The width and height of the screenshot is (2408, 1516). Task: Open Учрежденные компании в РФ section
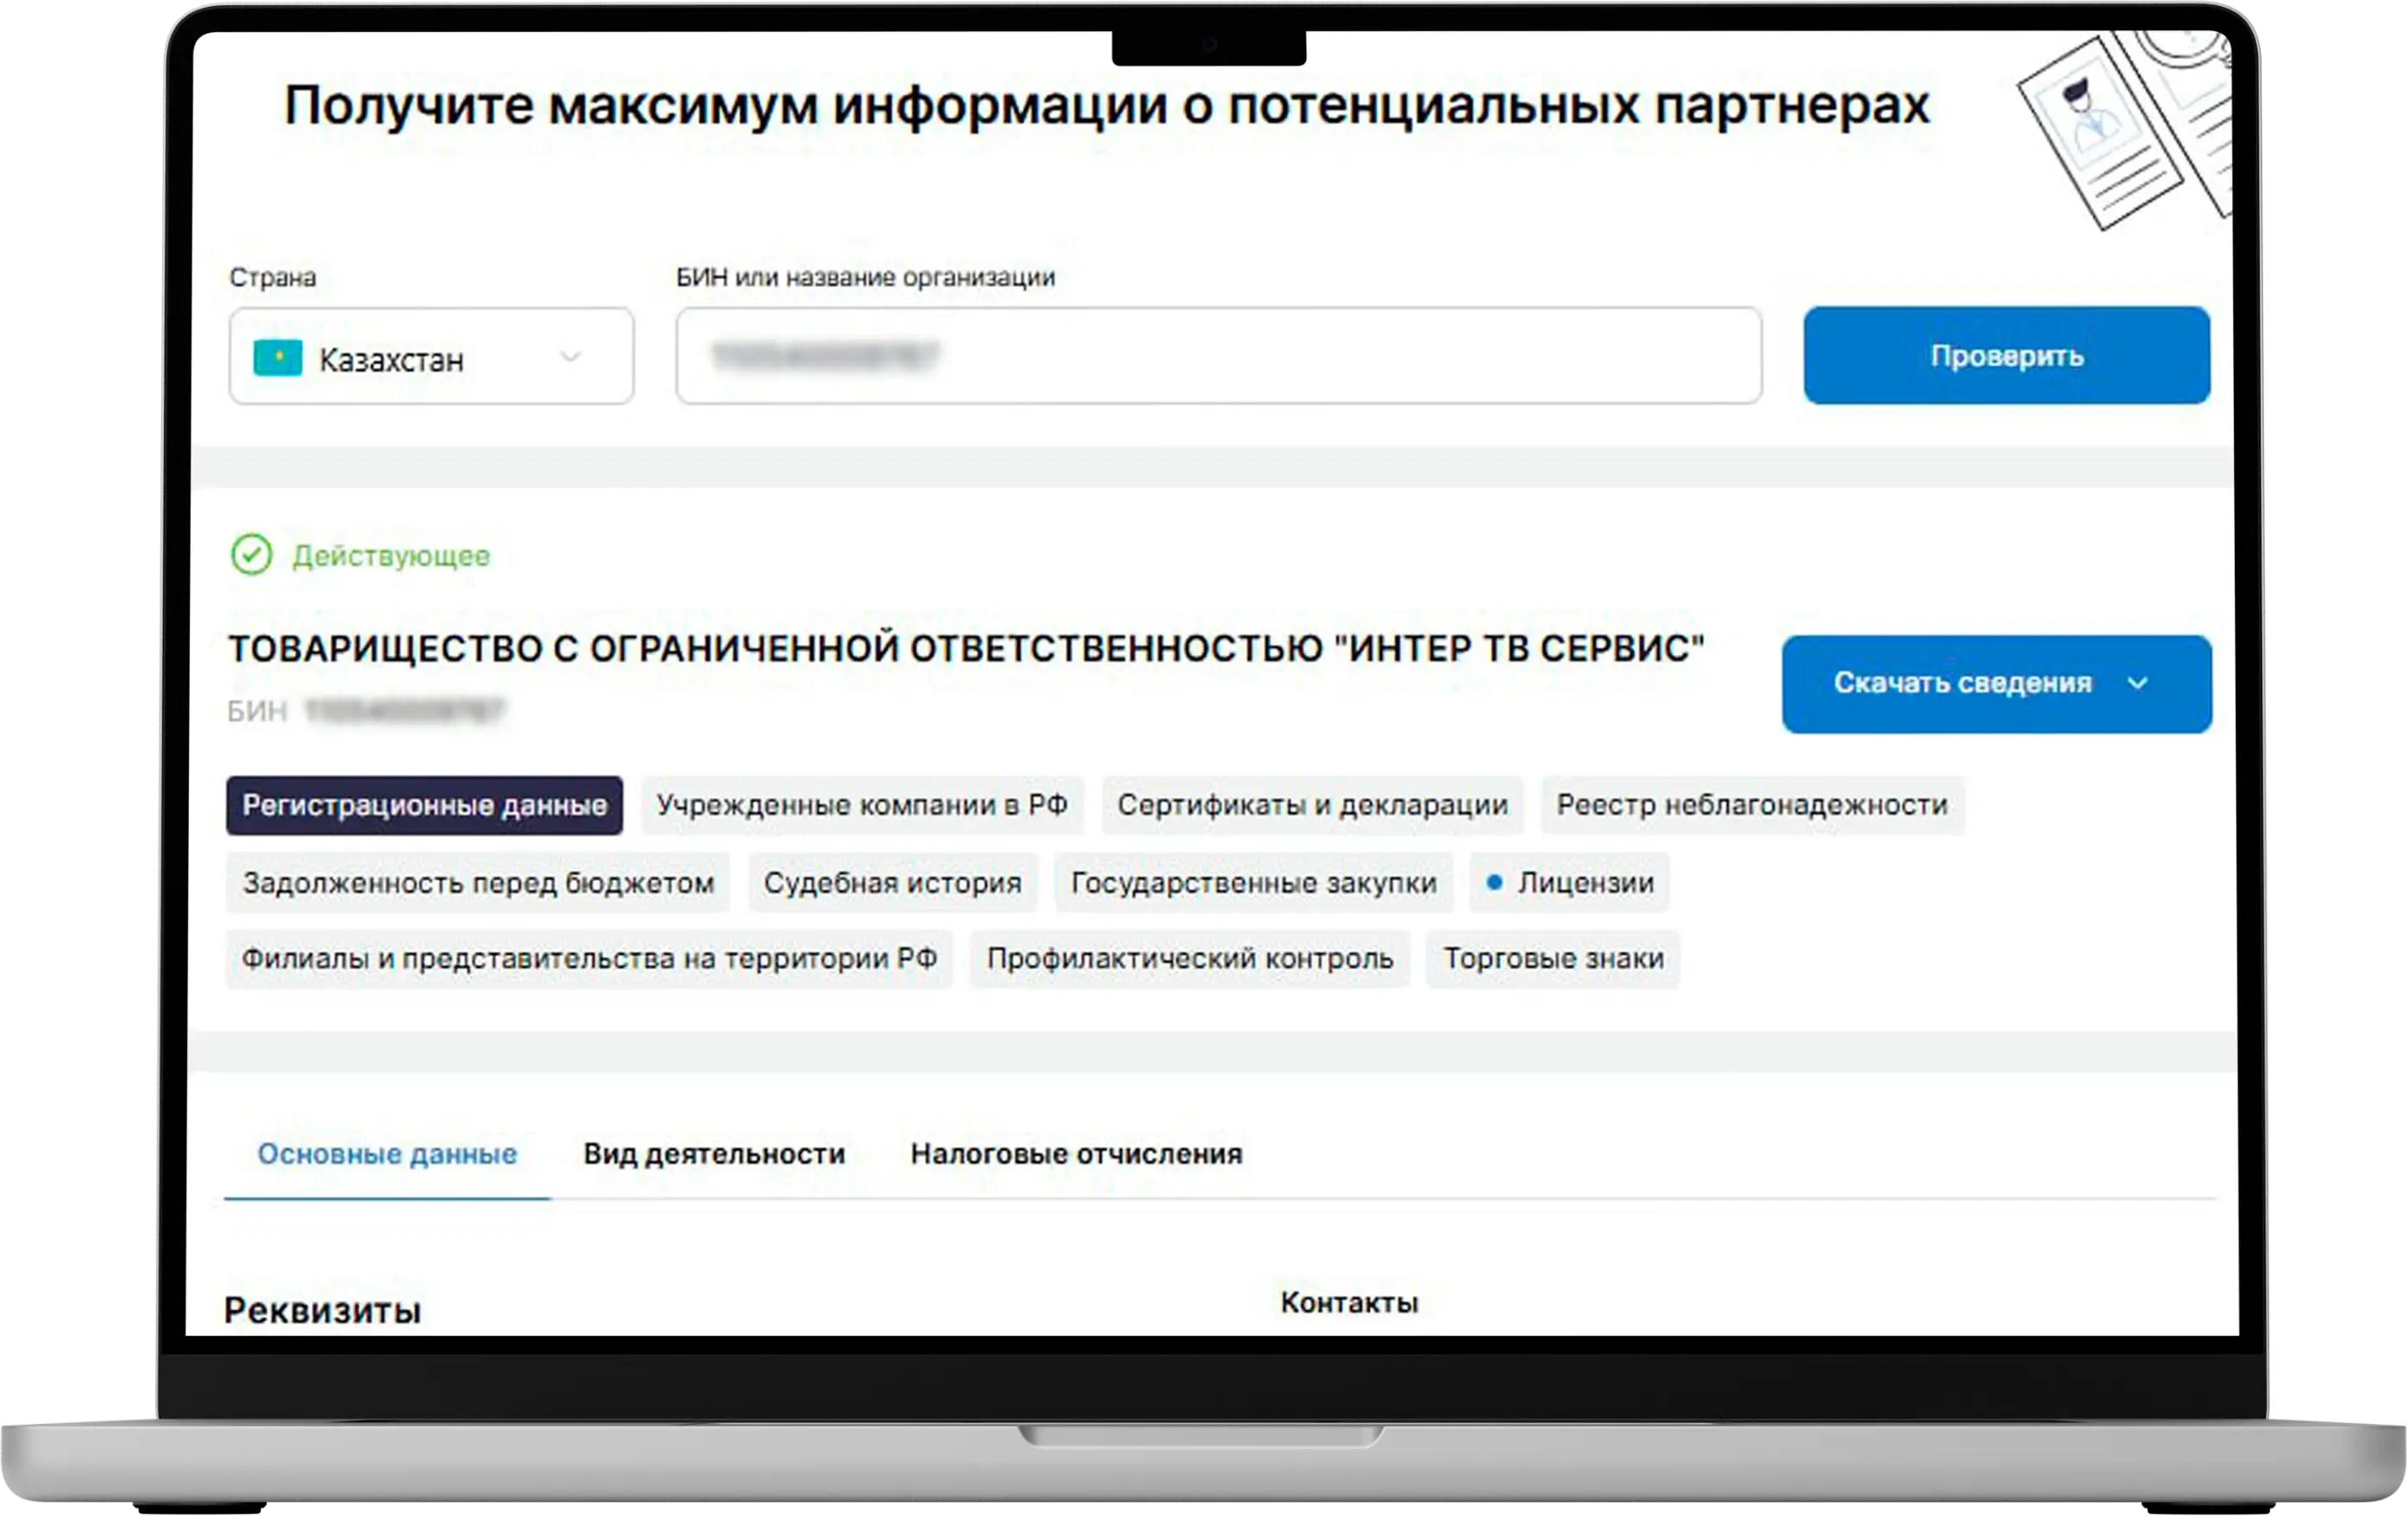point(862,806)
